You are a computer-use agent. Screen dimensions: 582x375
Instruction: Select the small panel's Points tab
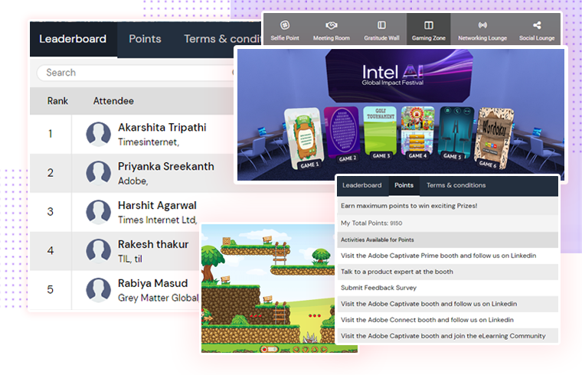[404, 185]
